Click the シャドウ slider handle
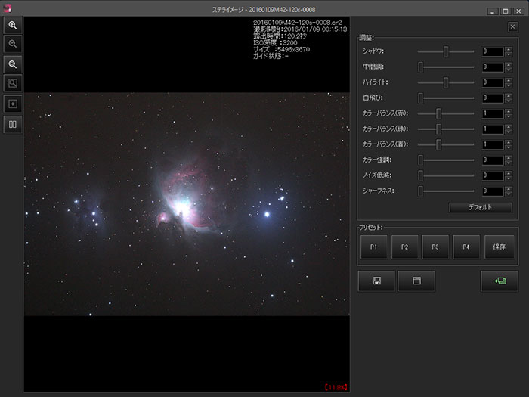Screen dimensions: 529x397 tap(447, 51)
